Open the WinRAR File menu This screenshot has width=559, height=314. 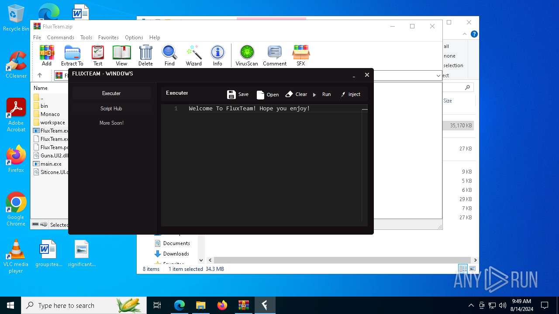37,38
